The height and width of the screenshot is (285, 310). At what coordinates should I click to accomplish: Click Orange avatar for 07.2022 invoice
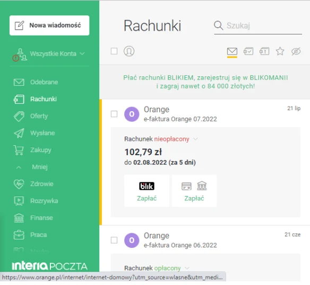click(132, 114)
